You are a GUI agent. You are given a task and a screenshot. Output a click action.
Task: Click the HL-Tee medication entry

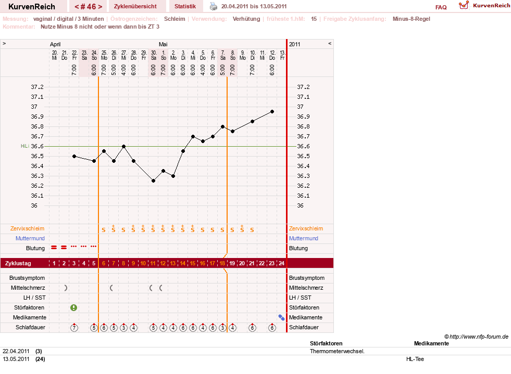[x=415, y=359]
